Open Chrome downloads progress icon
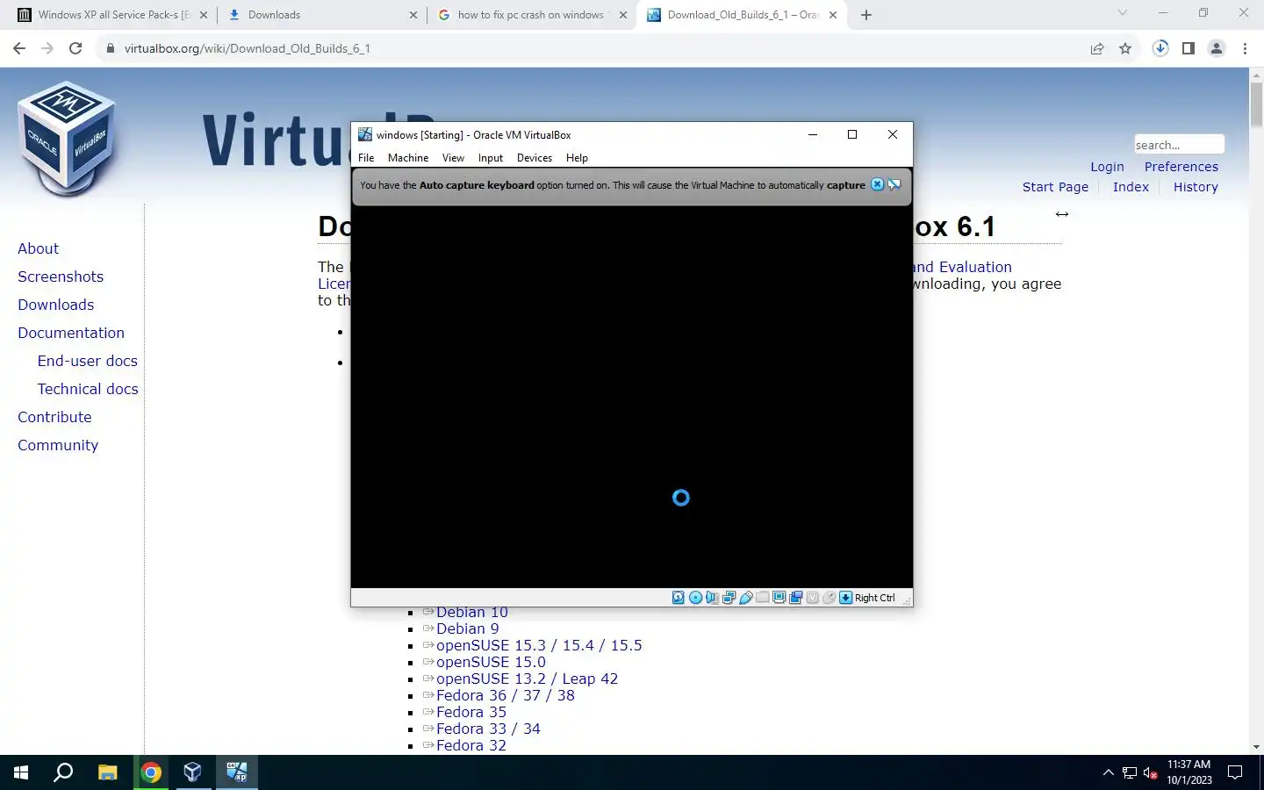This screenshot has height=790, width=1264. click(x=1160, y=48)
